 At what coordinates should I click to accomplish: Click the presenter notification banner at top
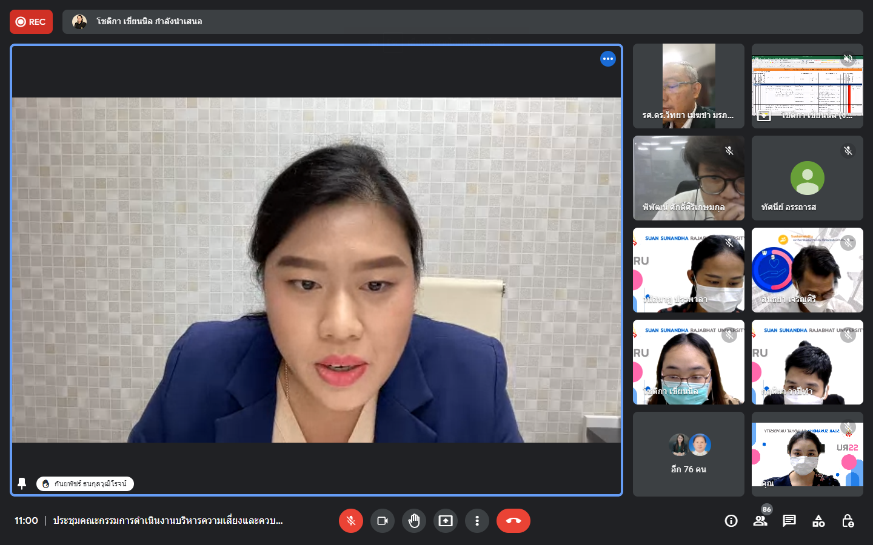click(x=462, y=22)
